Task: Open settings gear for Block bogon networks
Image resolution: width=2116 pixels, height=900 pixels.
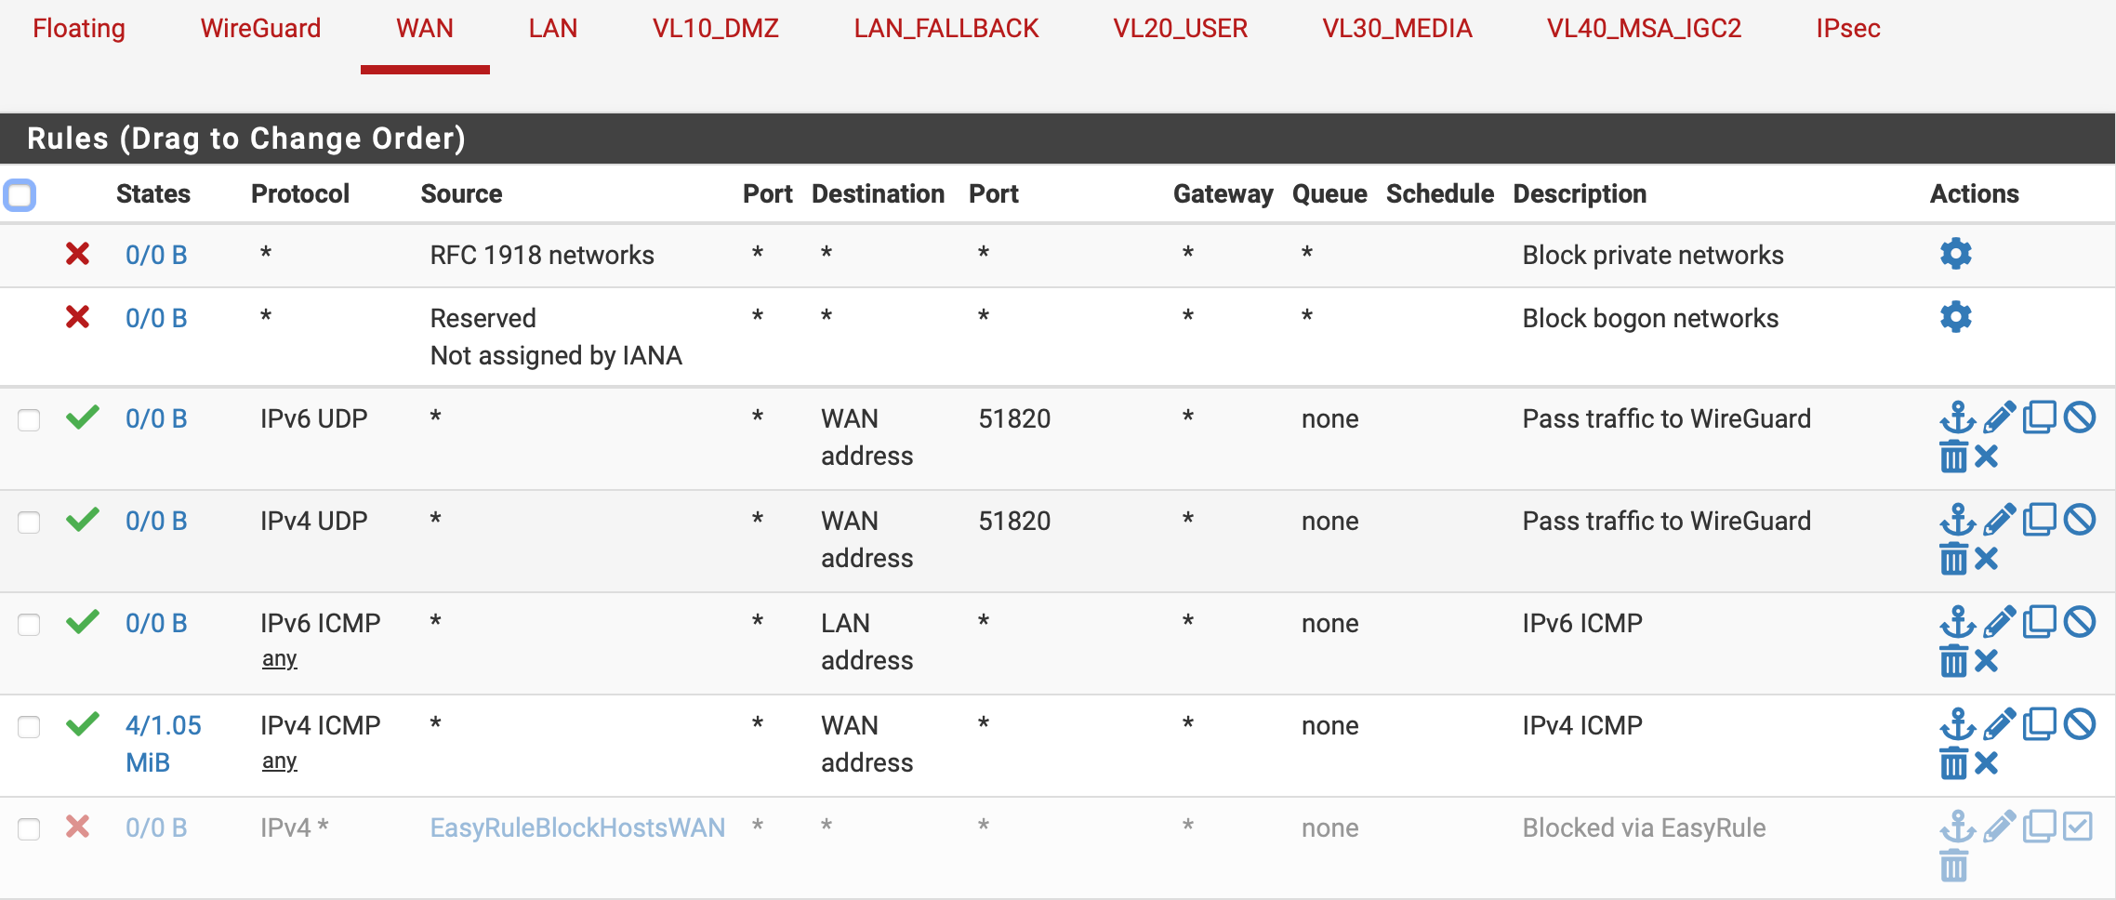Action: click(x=1955, y=317)
